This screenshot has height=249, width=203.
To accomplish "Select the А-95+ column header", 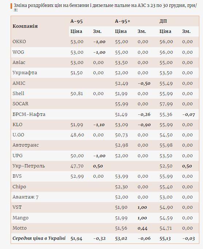I will pos(122,21).
